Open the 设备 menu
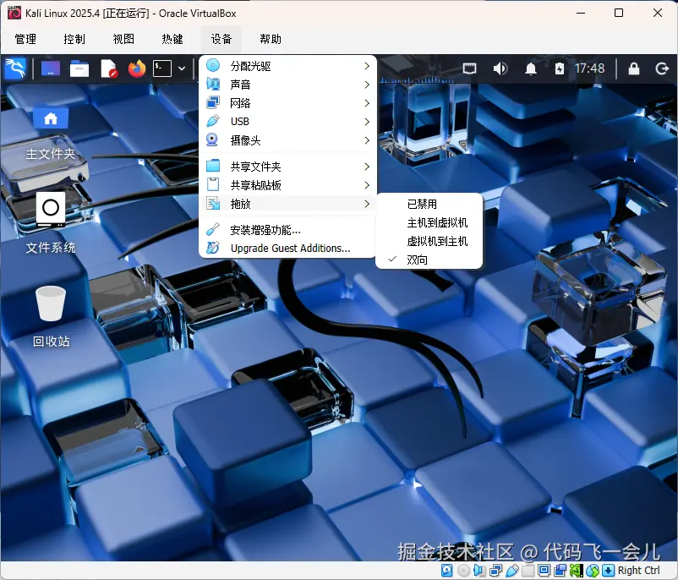This screenshot has width=678, height=580. (221, 39)
